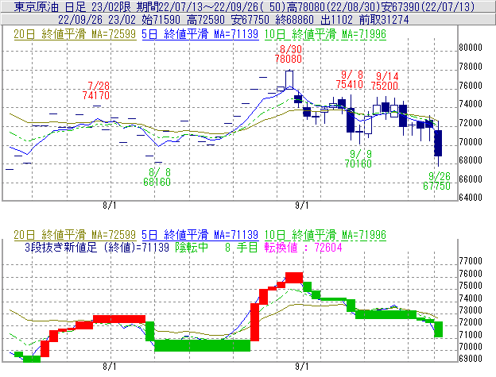Click the 77000 lower chart axis label
This screenshot has width=496, height=377.
[x=471, y=261]
